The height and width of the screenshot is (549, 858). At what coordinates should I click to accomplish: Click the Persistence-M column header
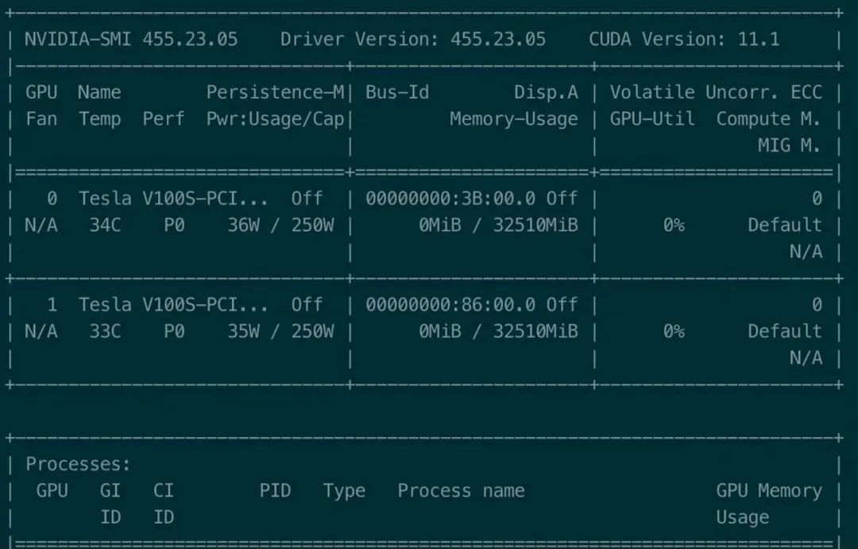tap(275, 92)
